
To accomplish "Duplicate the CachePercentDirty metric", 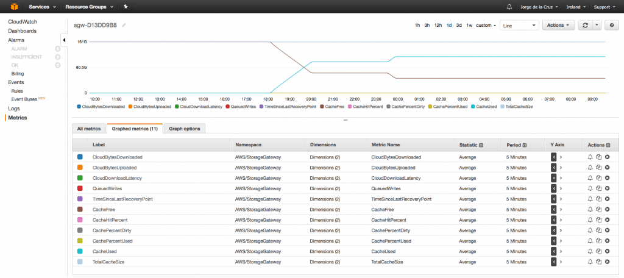I will point(598,230).
